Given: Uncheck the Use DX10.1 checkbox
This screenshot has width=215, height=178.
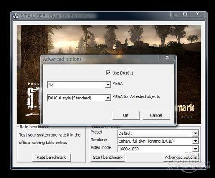Looking at the screenshot, I should coord(108,73).
